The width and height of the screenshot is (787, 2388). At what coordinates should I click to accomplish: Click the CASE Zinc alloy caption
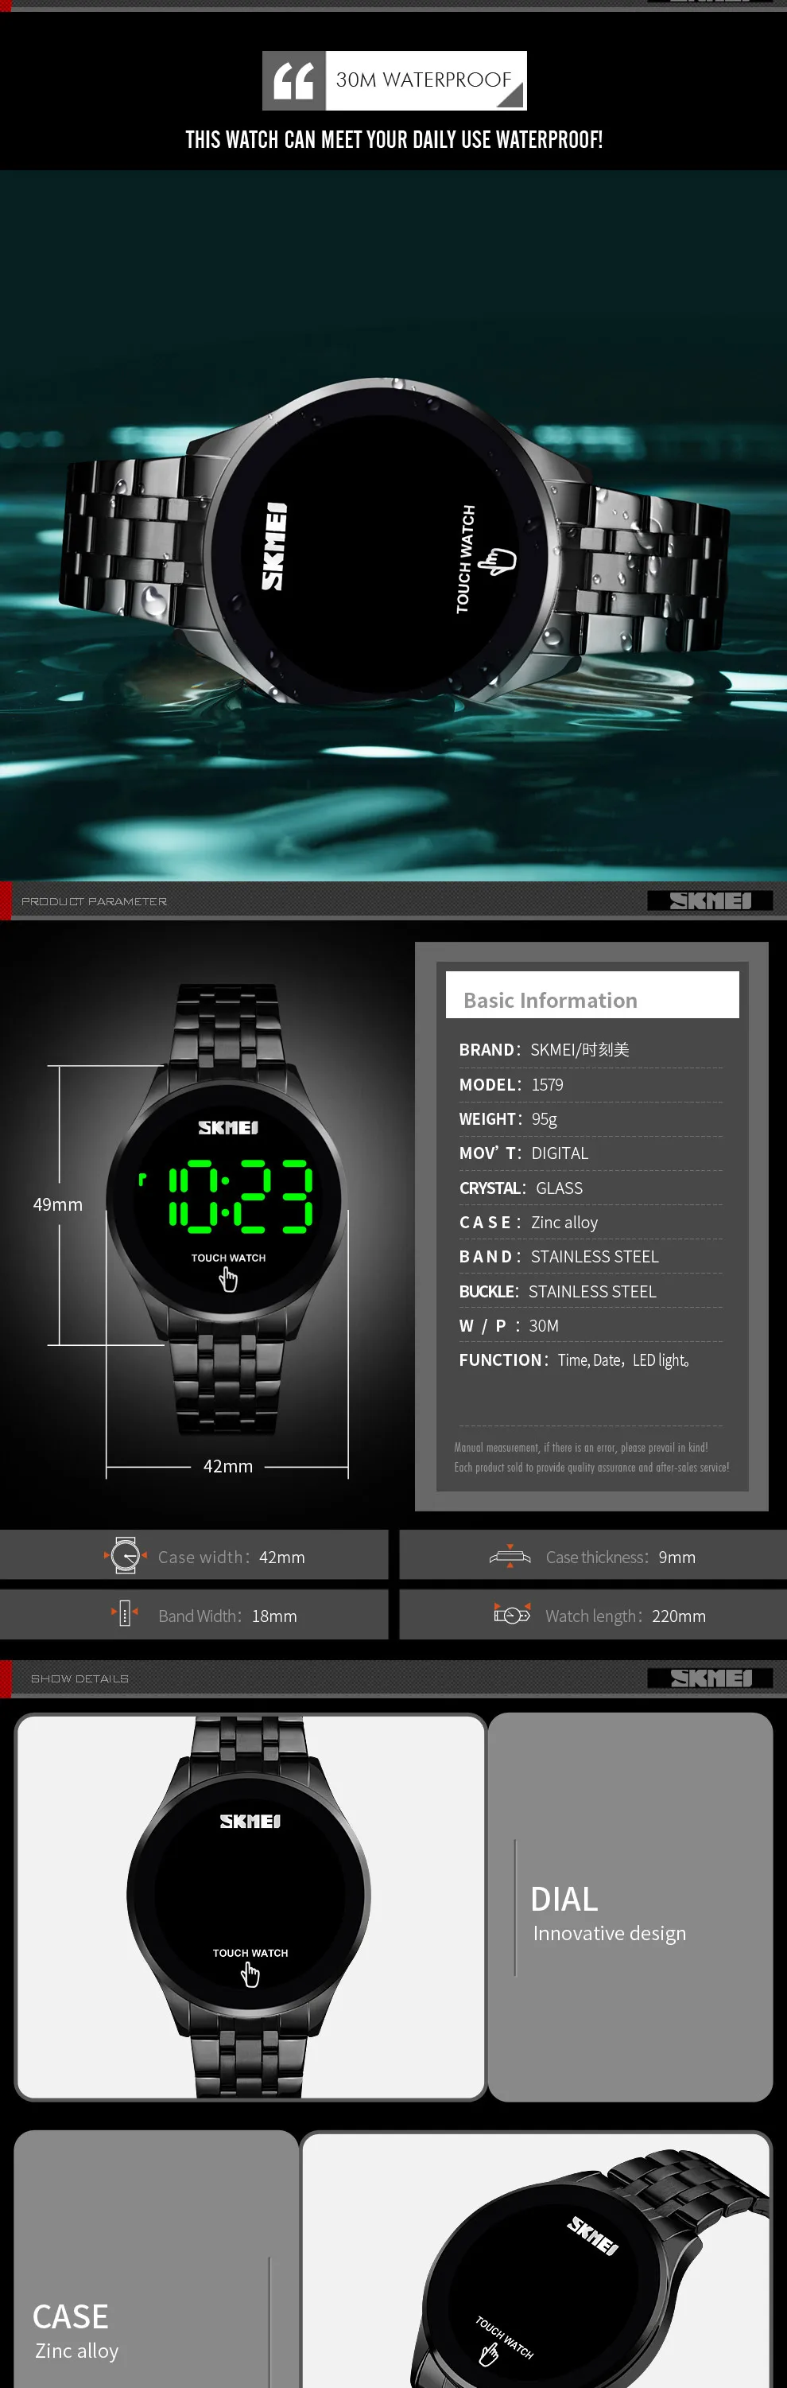pos(76,2332)
